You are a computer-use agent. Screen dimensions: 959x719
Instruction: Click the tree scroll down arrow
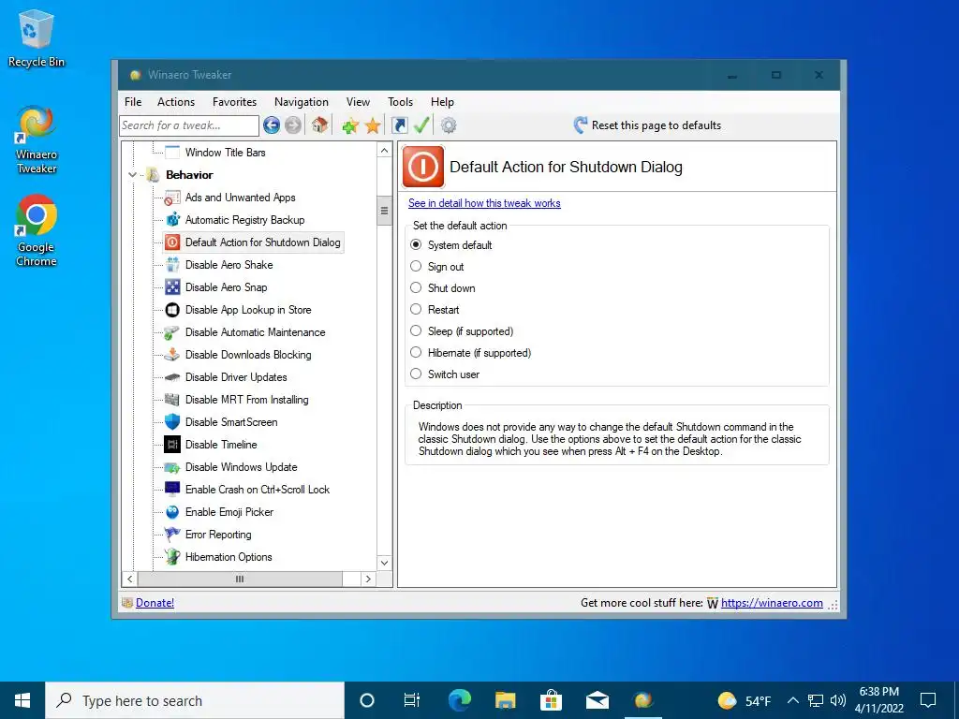[x=384, y=563]
